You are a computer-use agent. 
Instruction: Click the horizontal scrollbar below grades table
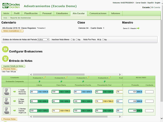pos(74,117)
